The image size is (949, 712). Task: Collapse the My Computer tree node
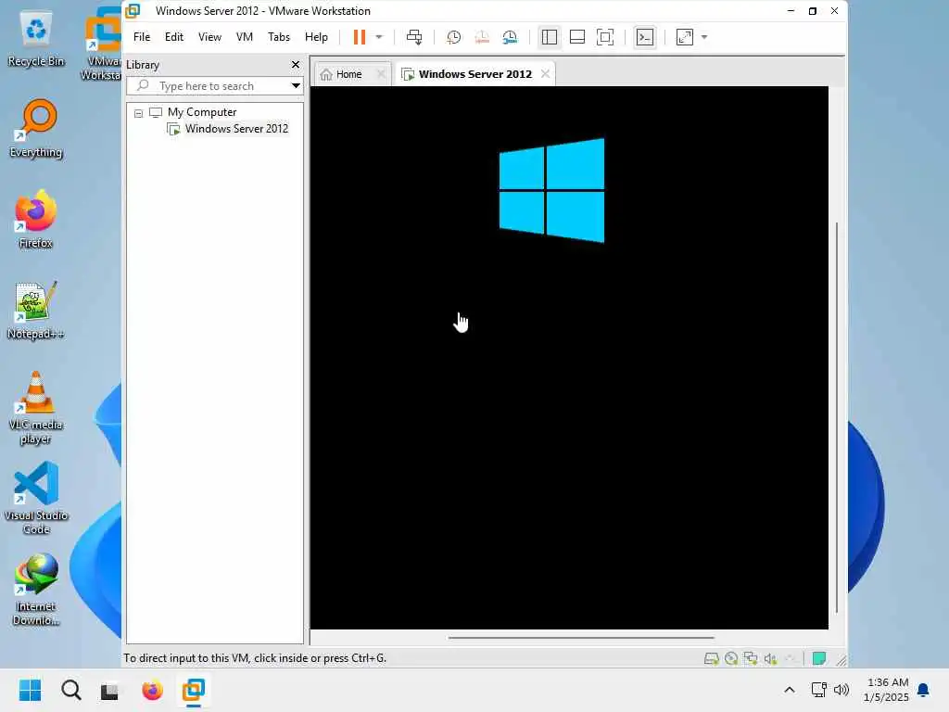pos(139,113)
